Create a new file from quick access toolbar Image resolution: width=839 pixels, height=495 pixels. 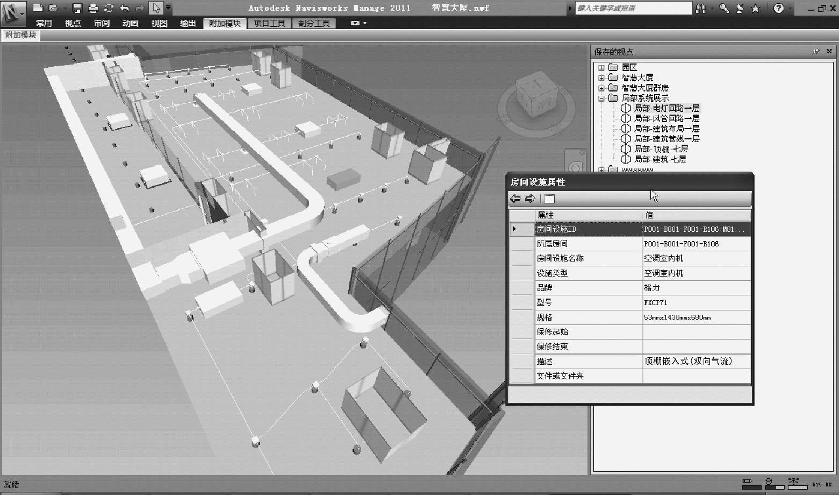click(x=38, y=8)
